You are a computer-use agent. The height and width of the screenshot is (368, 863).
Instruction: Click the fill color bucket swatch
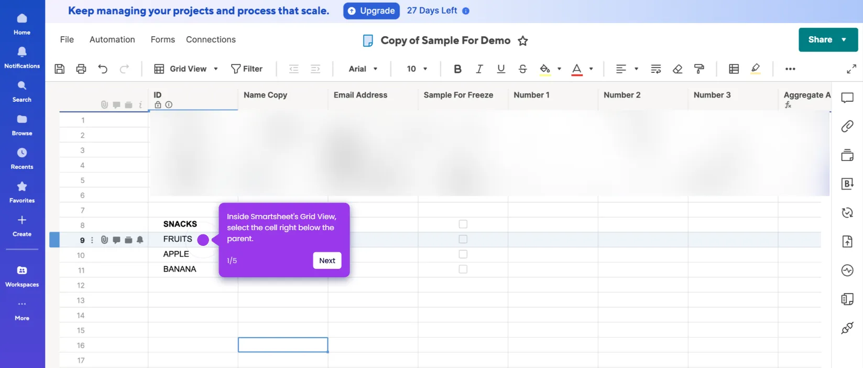pyautogui.click(x=545, y=69)
